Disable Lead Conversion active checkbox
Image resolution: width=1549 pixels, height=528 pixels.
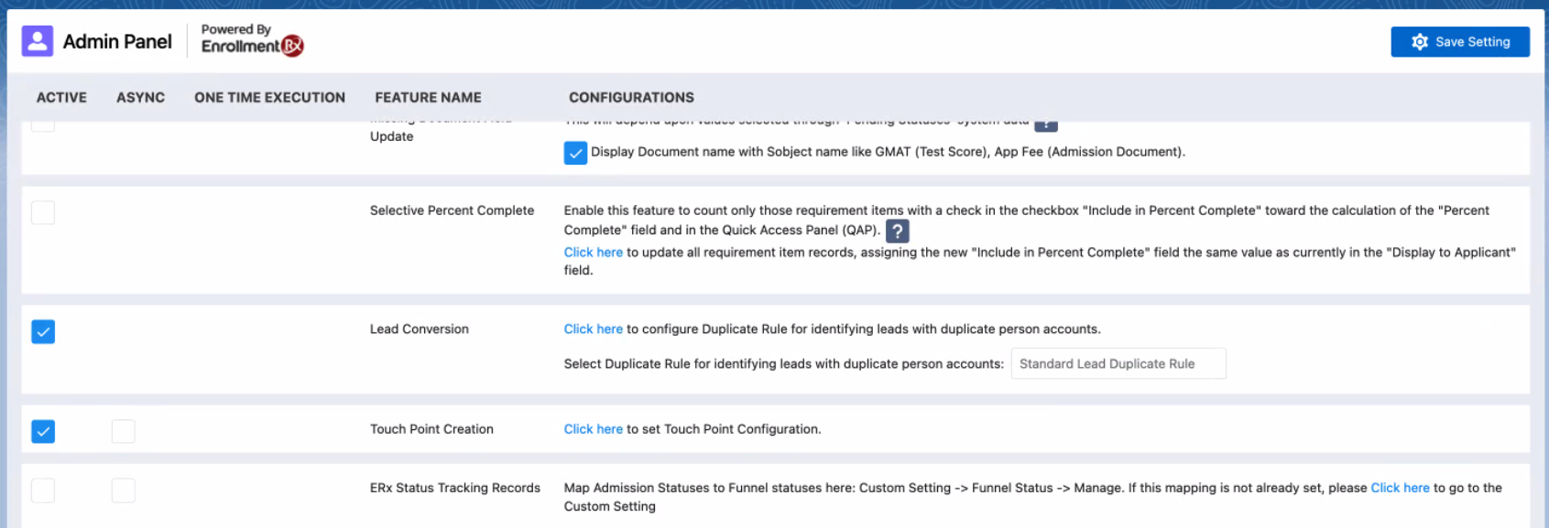coord(43,331)
